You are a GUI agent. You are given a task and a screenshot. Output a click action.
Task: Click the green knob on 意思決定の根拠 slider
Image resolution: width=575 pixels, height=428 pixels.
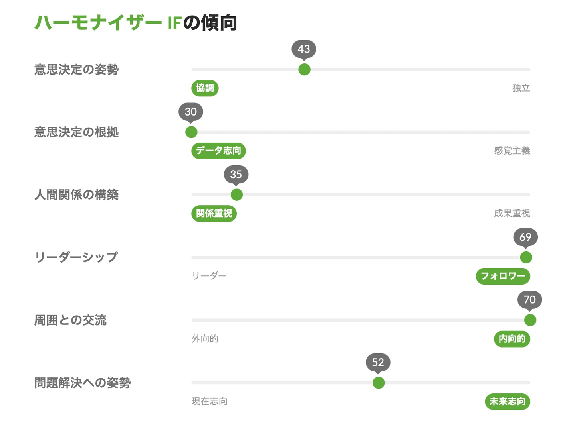[x=191, y=132]
